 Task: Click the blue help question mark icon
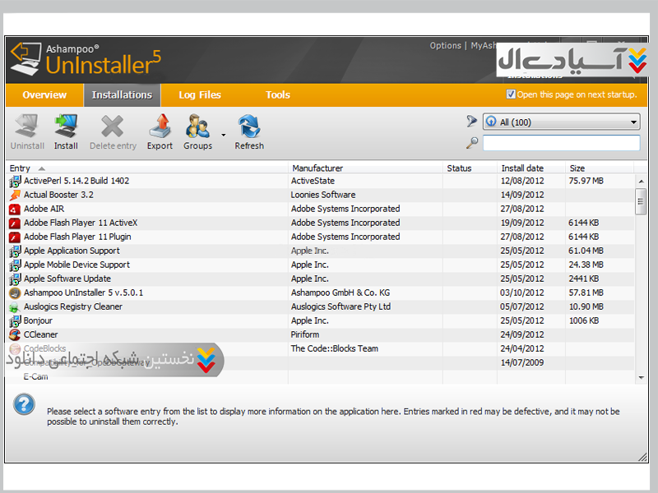(x=25, y=403)
